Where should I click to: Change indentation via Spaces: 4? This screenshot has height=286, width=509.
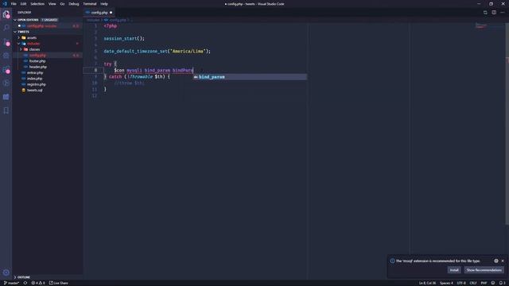tap(446, 283)
